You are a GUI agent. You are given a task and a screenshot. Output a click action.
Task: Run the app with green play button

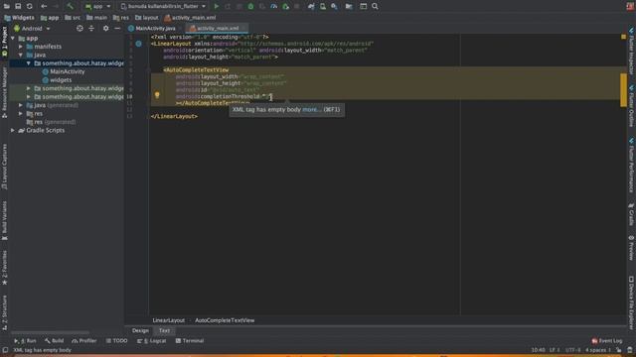(x=217, y=6)
